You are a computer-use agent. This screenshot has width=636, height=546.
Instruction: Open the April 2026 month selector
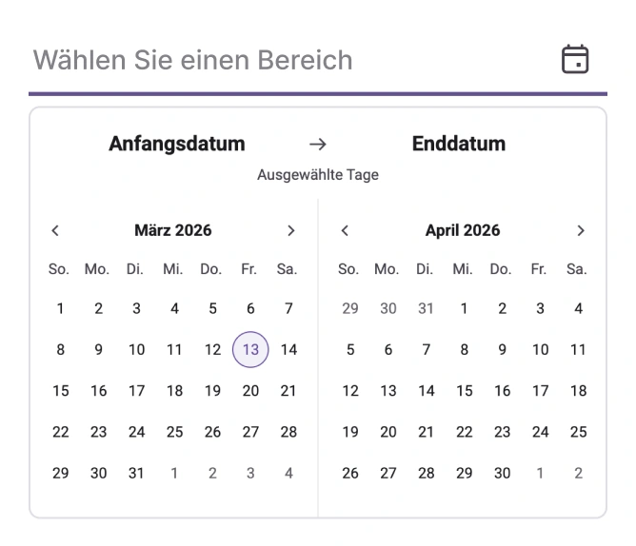[x=463, y=230]
